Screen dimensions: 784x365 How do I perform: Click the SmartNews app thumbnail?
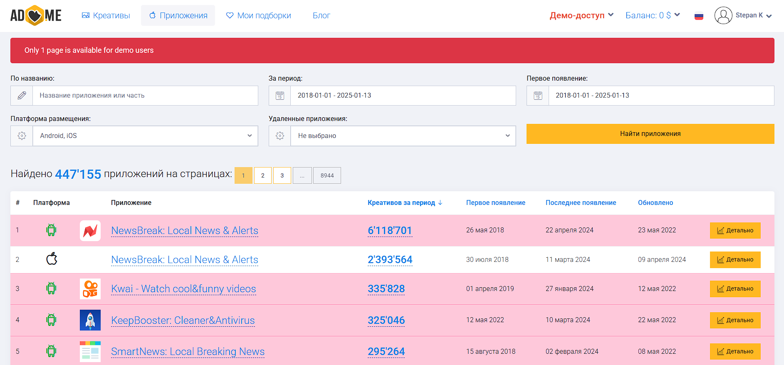point(90,352)
